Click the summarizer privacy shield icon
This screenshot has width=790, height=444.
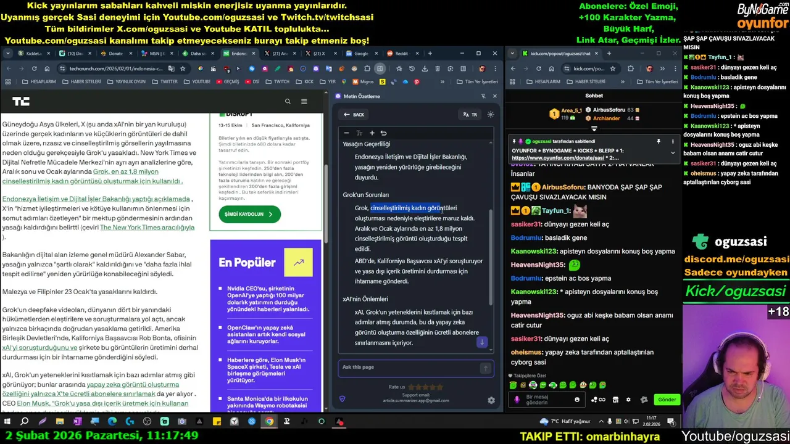[342, 399]
